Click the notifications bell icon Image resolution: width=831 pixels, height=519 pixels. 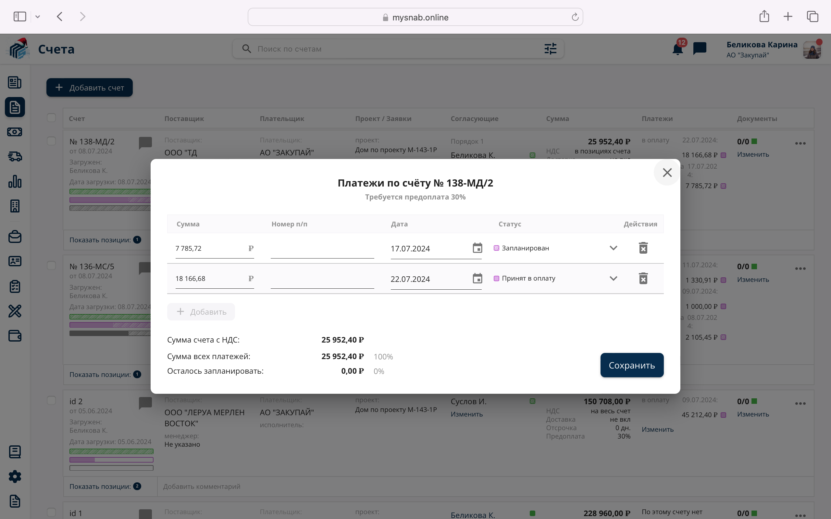coord(677,49)
